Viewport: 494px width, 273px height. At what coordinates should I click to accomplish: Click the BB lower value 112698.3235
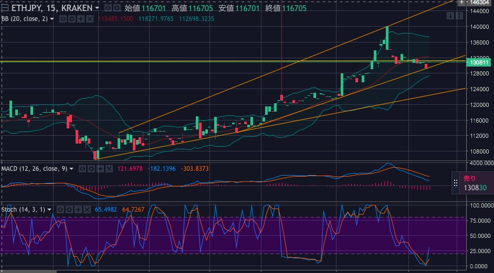tap(196, 19)
